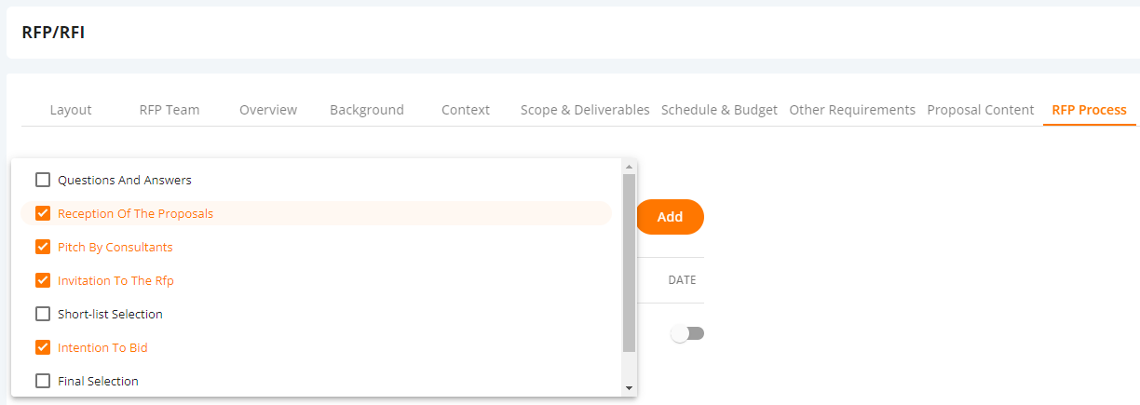1140x405 pixels.
Task: Select the Final Selection checkbox
Action: (43, 381)
